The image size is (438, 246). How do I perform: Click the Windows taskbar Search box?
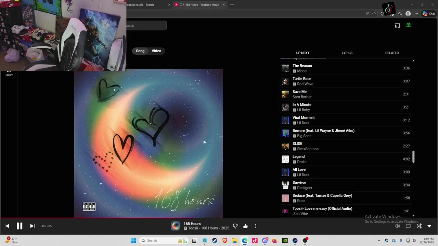(164, 241)
